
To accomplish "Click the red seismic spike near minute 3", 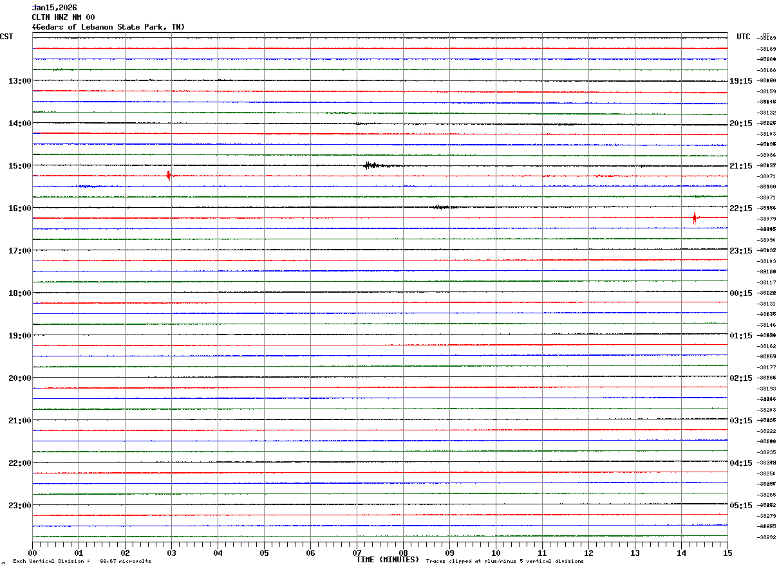I will click(169, 175).
